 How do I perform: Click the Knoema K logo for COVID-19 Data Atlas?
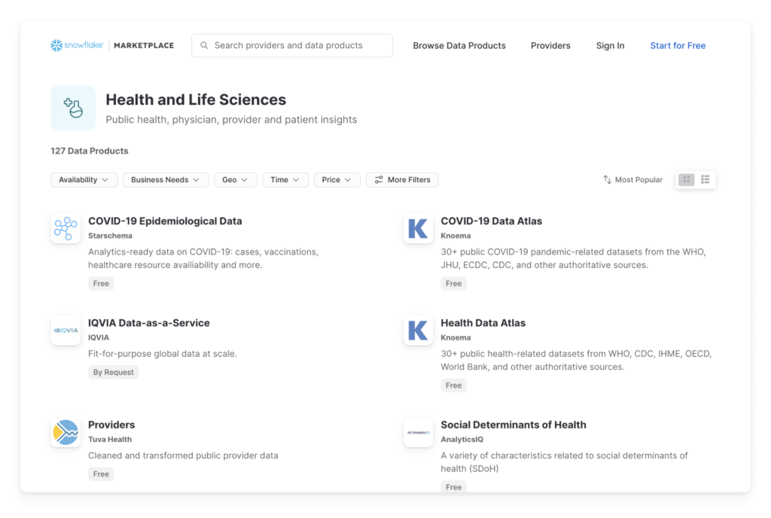pyautogui.click(x=418, y=228)
